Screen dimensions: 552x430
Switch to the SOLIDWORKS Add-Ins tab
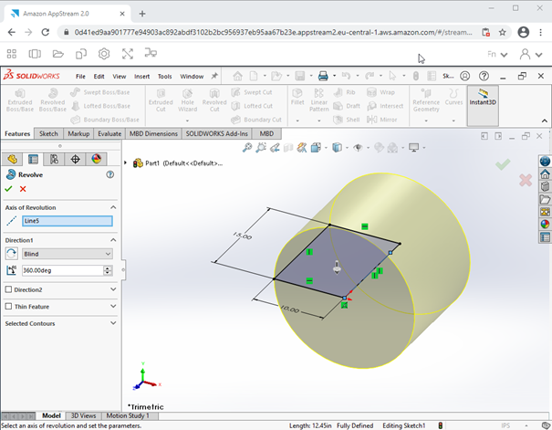(x=216, y=134)
